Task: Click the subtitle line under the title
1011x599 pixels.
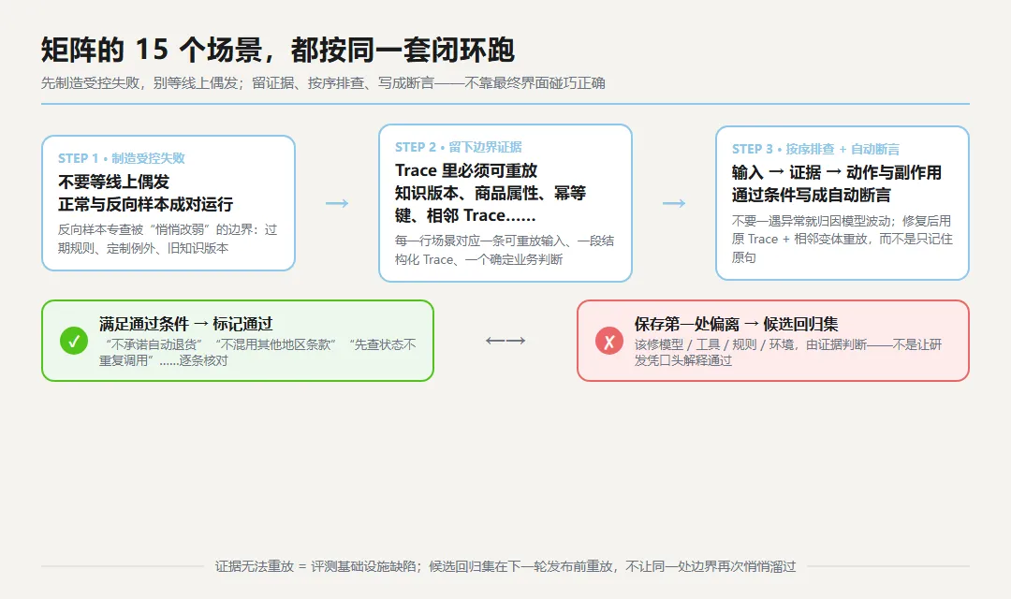Action: click(x=323, y=83)
